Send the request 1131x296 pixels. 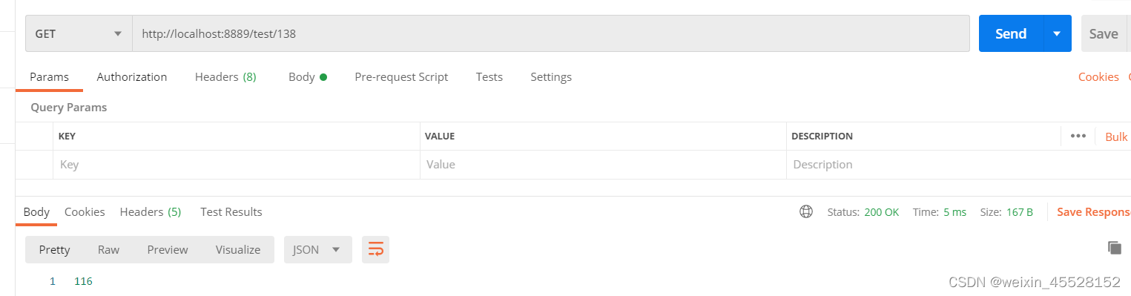point(1011,33)
